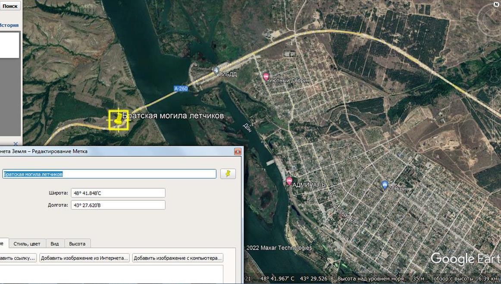Close the search panel with blue X
The height and width of the screenshot is (284, 501).
(16, 144)
